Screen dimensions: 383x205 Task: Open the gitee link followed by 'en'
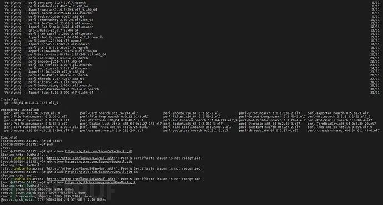click(x=98, y=172)
